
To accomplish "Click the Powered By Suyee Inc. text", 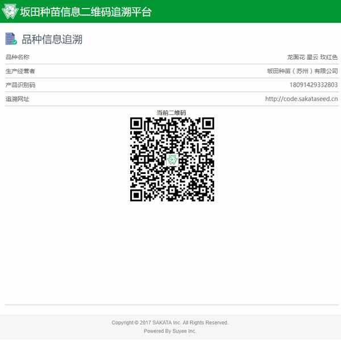I will coord(170,331).
